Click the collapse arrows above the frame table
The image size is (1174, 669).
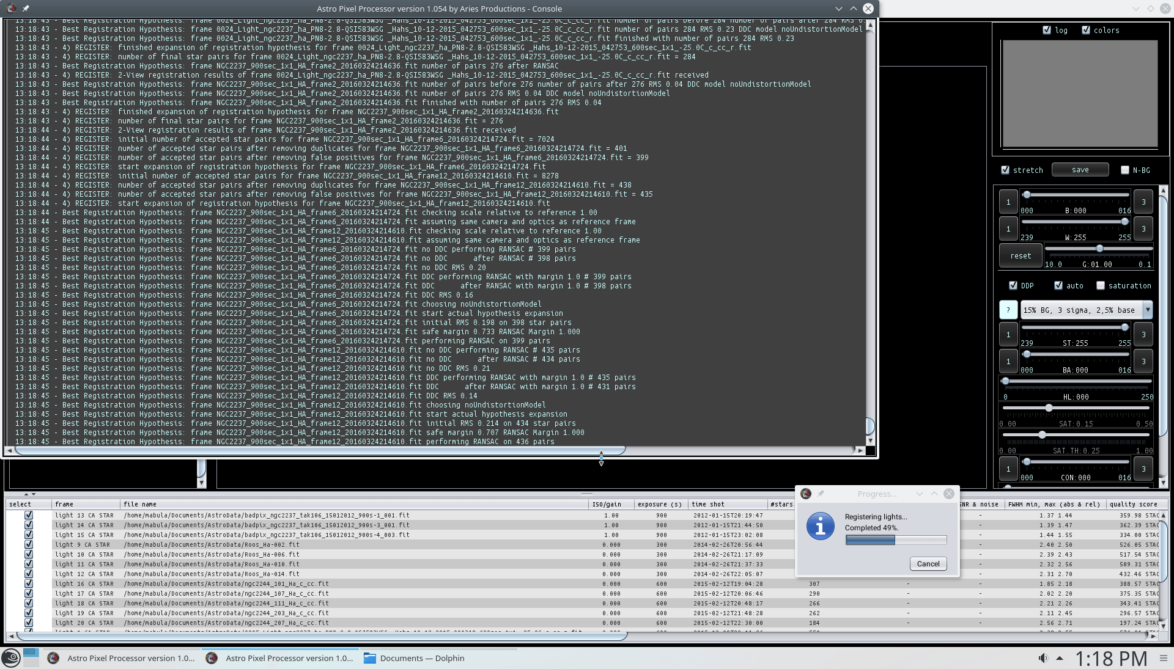29,494
